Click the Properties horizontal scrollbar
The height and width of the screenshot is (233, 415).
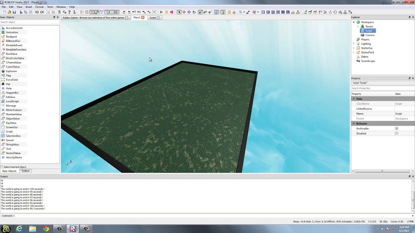[383, 171]
